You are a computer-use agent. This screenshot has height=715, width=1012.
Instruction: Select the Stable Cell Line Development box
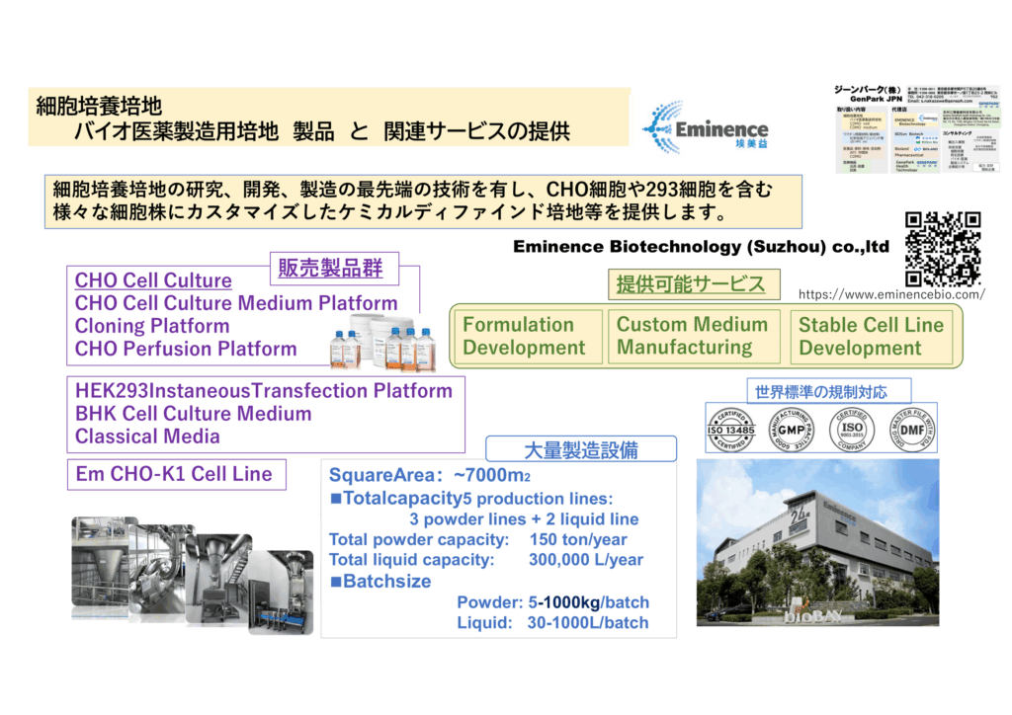tap(872, 337)
